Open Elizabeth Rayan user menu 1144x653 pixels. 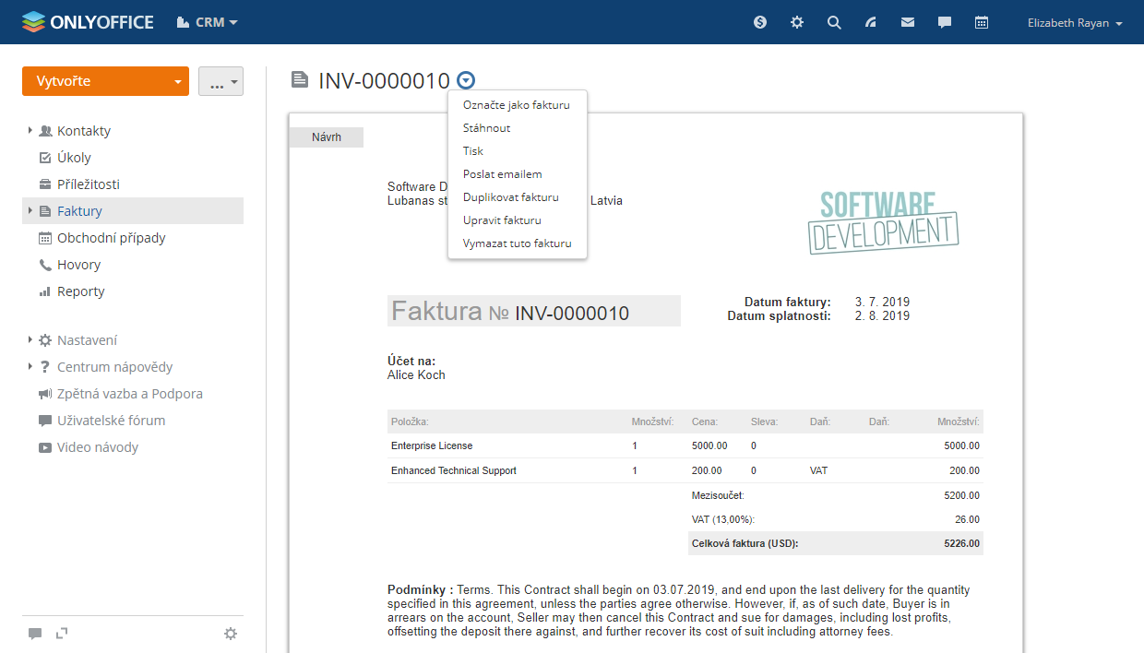point(1075,23)
